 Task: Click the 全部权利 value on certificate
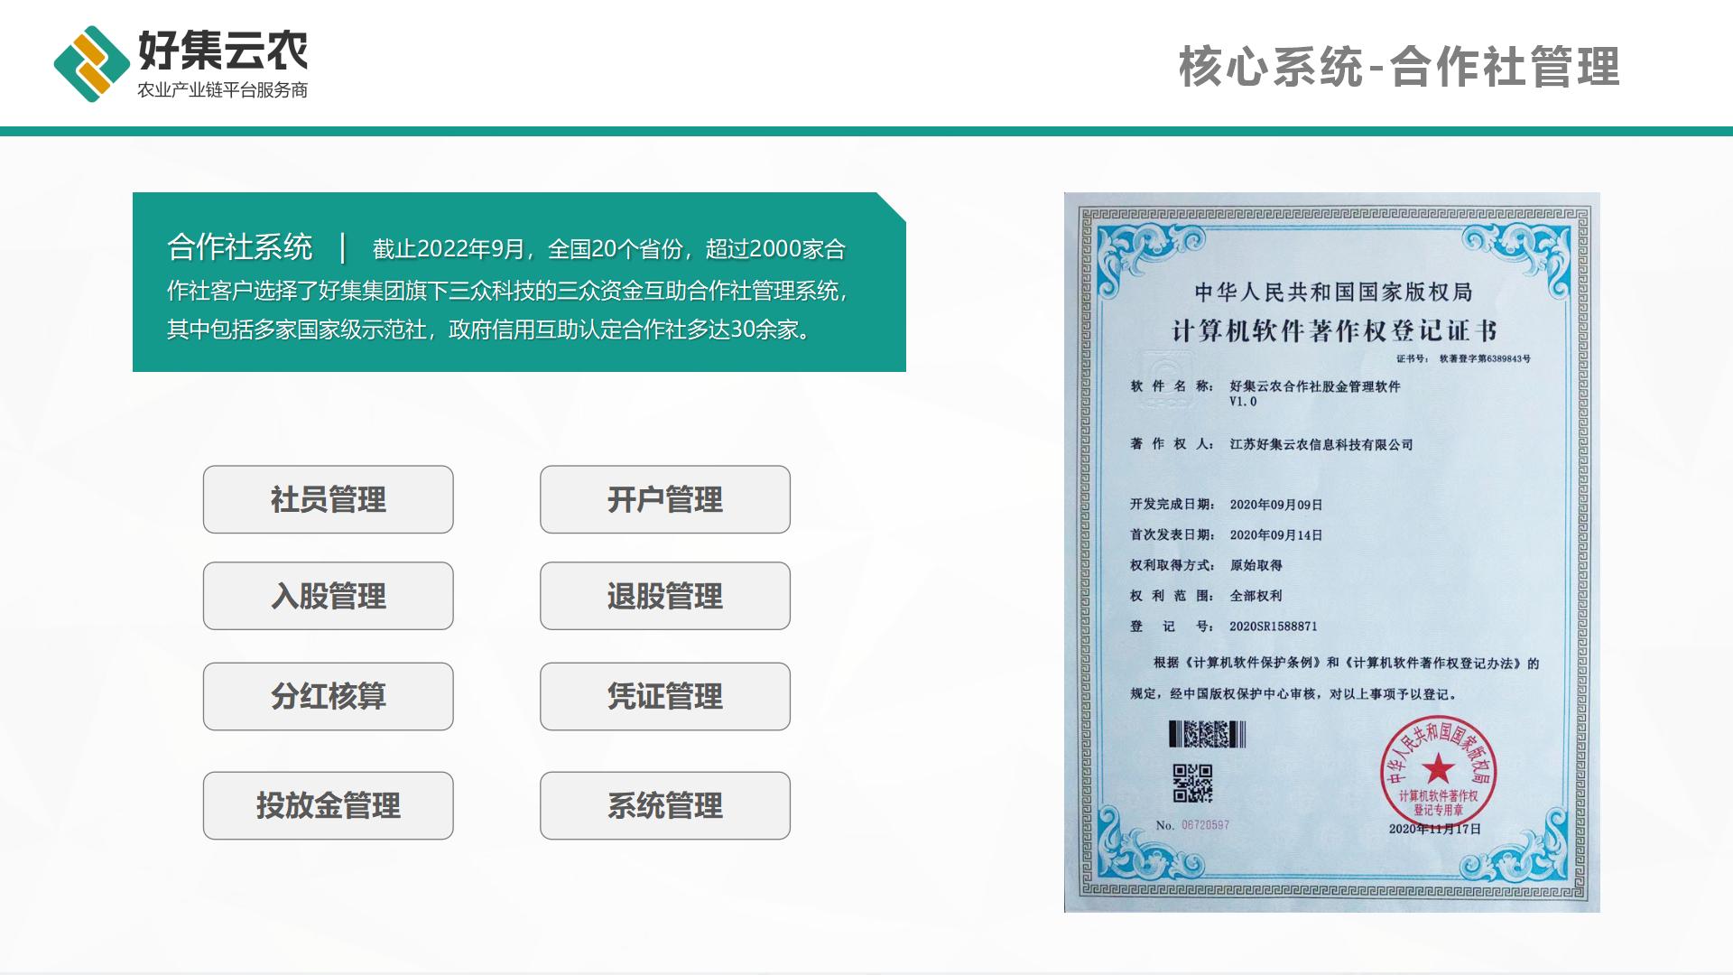pyautogui.click(x=1256, y=596)
